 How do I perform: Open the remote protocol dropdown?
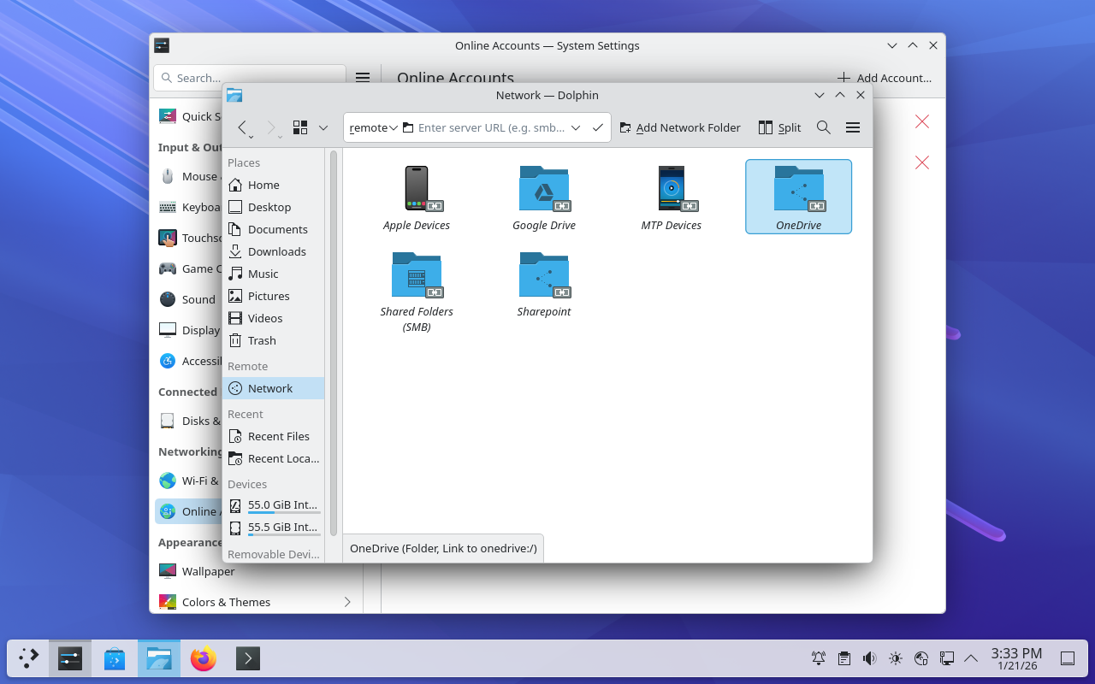(373, 127)
